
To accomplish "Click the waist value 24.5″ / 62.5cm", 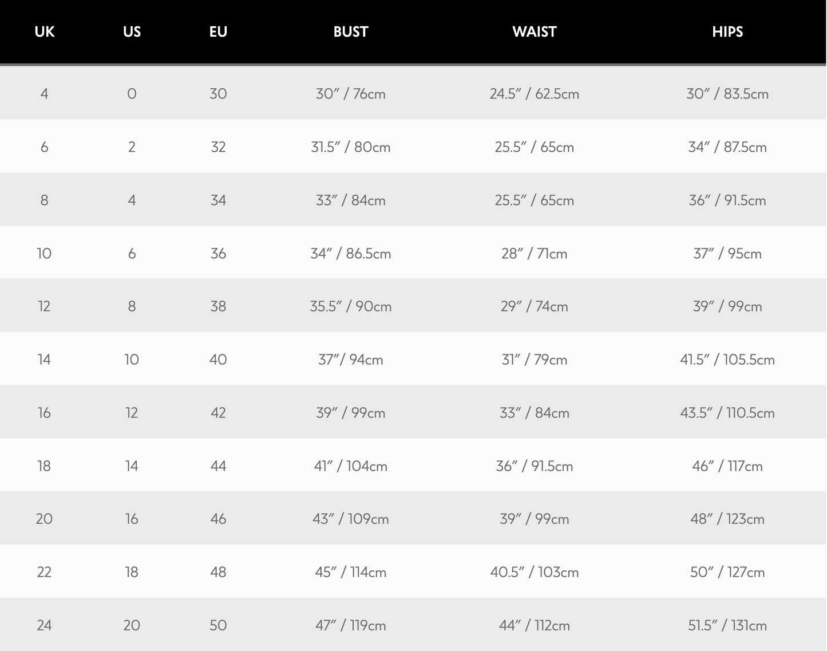I will [x=534, y=94].
